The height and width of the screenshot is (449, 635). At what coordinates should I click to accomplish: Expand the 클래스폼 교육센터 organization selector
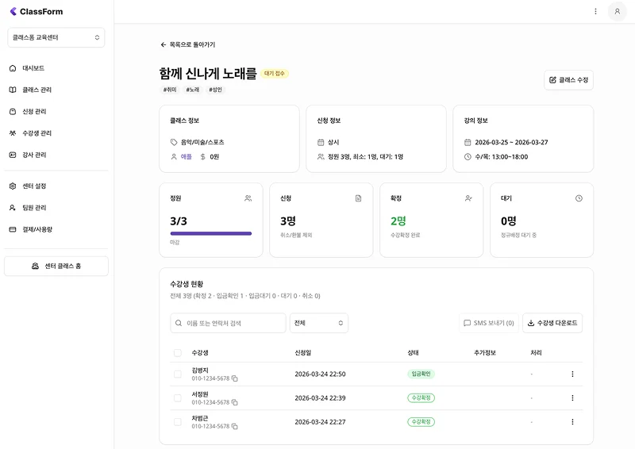[56, 37]
